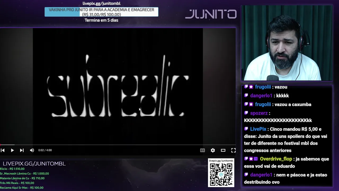339x191 pixels.
Task: Enter fullscreen mode
Action: click(x=233, y=150)
